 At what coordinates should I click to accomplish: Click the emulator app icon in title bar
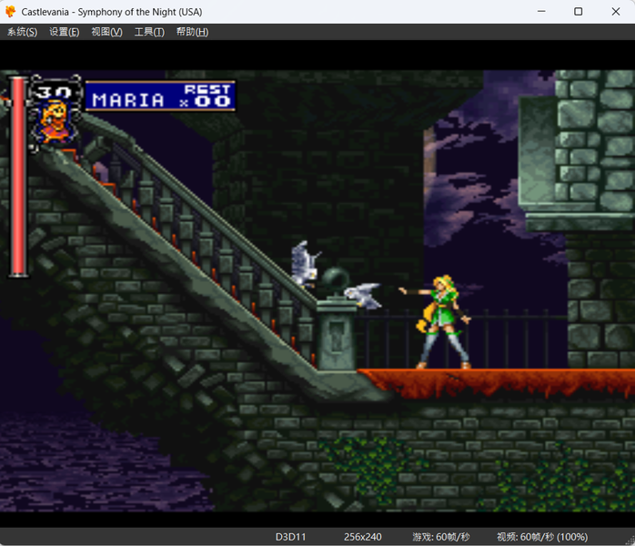(x=11, y=11)
